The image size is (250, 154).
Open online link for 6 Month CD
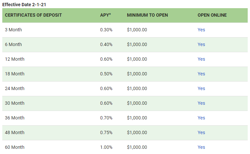point(201,44)
